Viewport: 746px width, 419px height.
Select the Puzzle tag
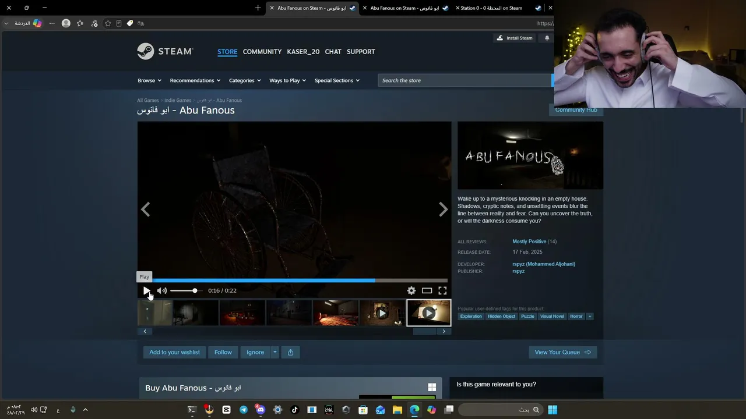527,317
